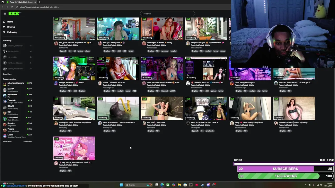Open recommended channel hyubsama

tap(17, 96)
